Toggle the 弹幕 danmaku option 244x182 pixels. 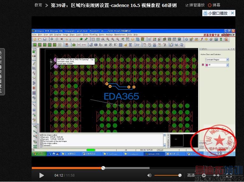pos(214,5)
